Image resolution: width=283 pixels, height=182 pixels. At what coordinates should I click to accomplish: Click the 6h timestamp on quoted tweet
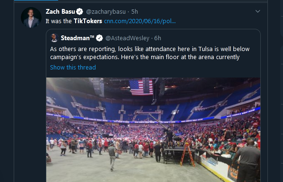(x=157, y=38)
